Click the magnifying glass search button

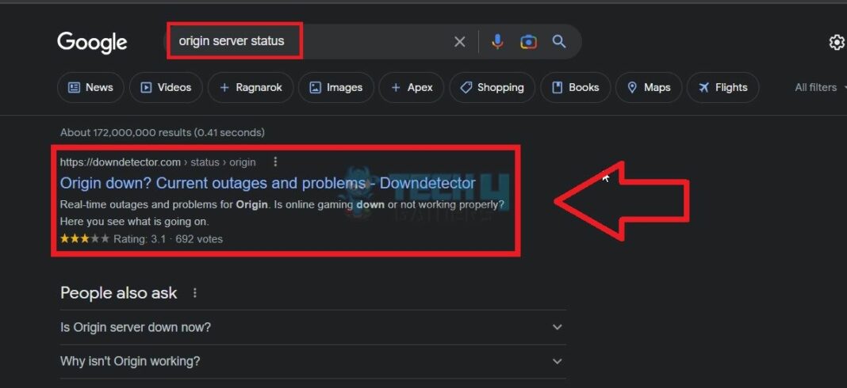[559, 42]
